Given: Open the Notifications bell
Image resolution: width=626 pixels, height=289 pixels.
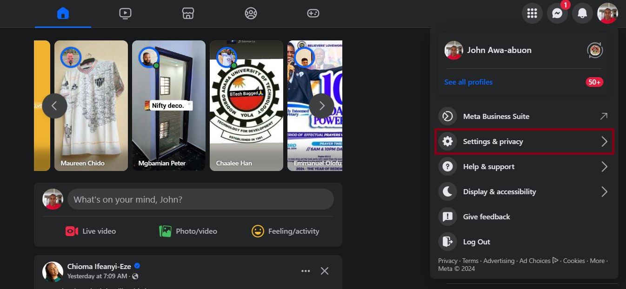Looking at the screenshot, I should pos(582,13).
